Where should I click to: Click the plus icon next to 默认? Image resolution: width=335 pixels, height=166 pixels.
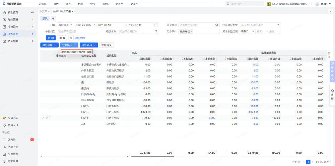point(53,18)
